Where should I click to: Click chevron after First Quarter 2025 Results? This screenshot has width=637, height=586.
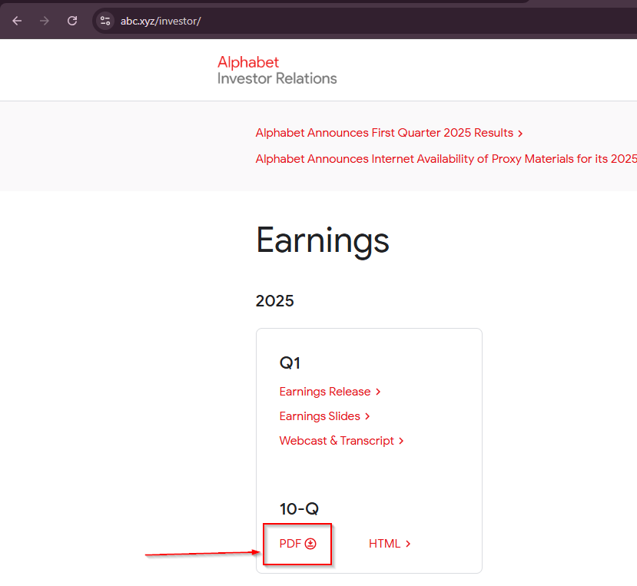520,134
